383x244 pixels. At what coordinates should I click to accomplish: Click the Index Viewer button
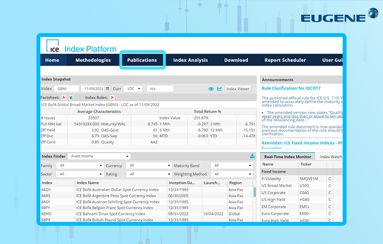coord(238,89)
